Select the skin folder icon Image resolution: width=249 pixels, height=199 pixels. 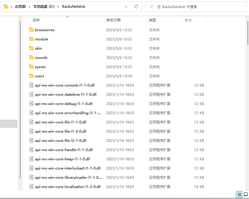31,48
